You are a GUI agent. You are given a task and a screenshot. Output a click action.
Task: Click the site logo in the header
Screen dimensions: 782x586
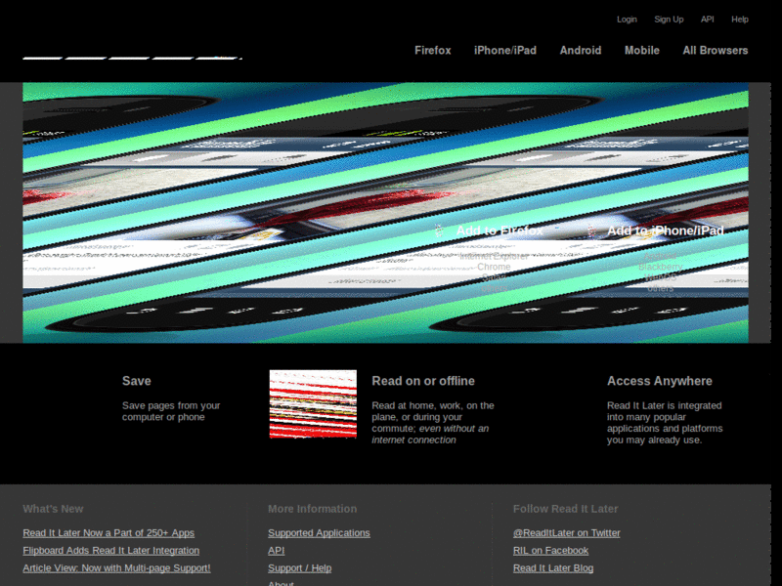pyautogui.click(x=133, y=58)
